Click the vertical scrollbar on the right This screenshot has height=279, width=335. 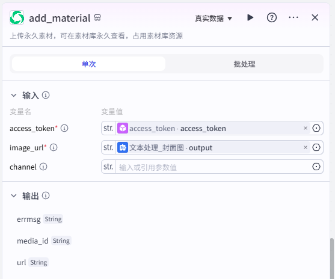(x=332, y=257)
